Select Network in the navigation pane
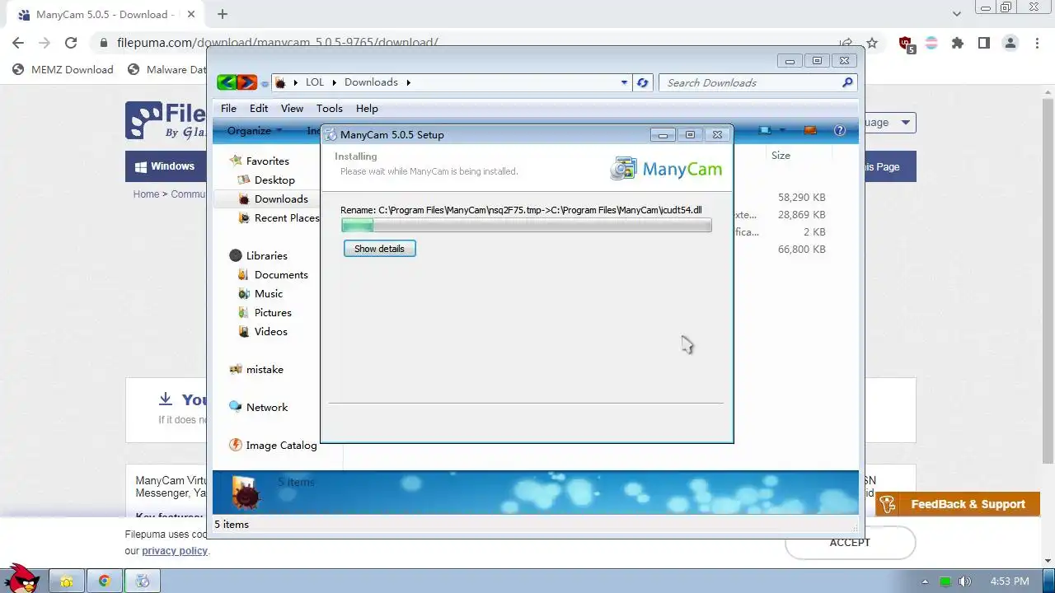This screenshot has height=593, width=1055. (x=267, y=407)
